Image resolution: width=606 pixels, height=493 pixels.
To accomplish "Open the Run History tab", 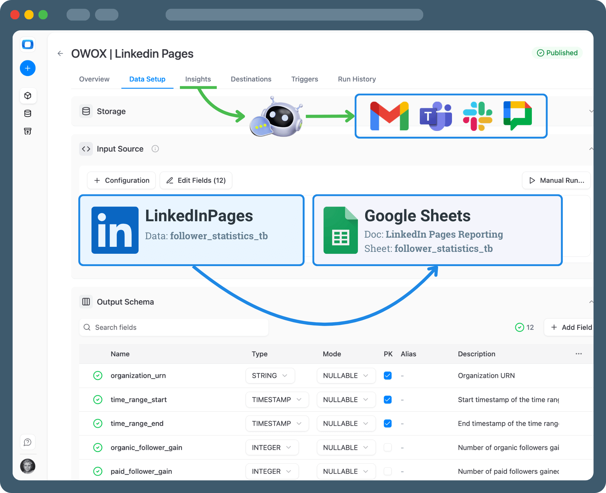I will pyautogui.click(x=357, y=79).
